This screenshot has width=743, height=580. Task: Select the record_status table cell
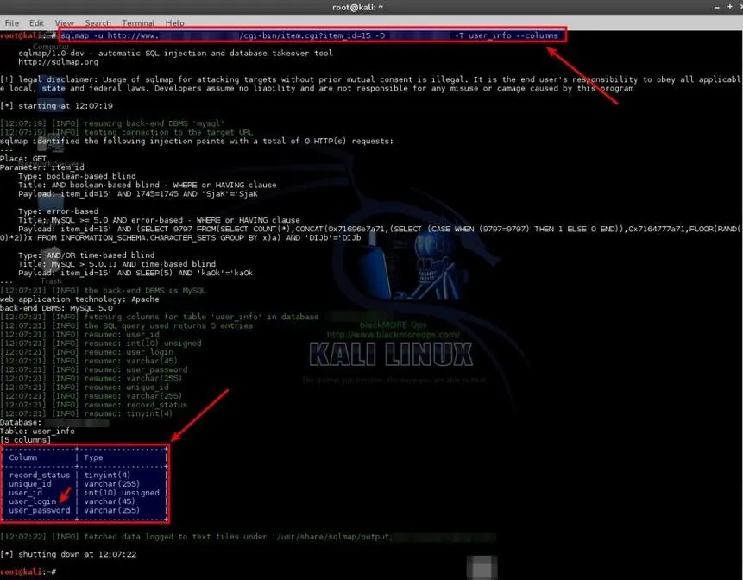(x=40, y=475)
